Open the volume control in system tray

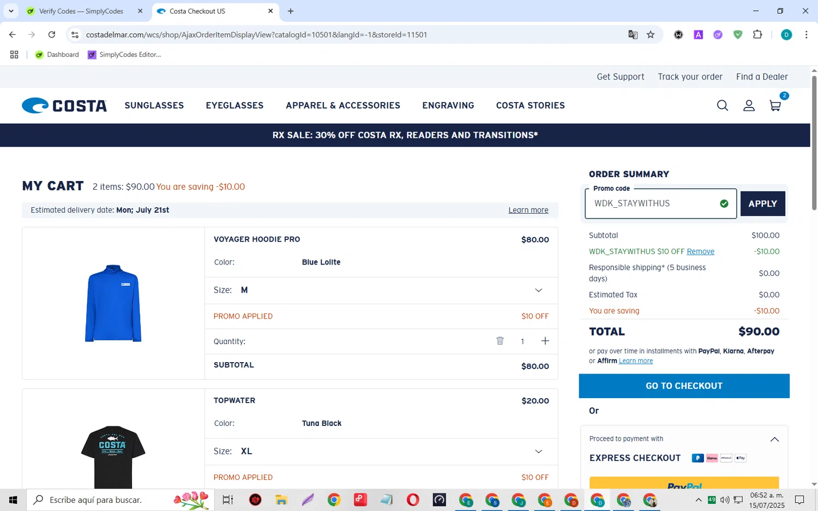tap(725, 500)
